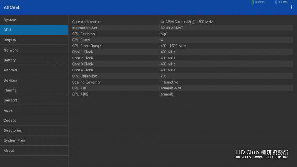Select the CPU ABI2 row label
The height and width of the screenshot is (167, 297).
tap(80, 94)
